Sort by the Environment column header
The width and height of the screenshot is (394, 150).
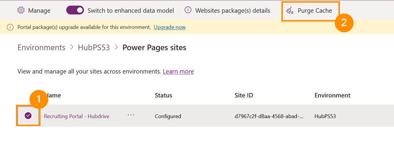pyautogui.click(x=332, y=95)
